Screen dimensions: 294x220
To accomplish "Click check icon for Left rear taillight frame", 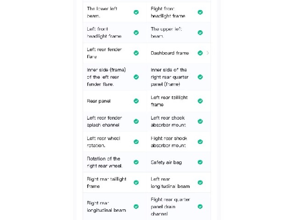I will point(200,101).
